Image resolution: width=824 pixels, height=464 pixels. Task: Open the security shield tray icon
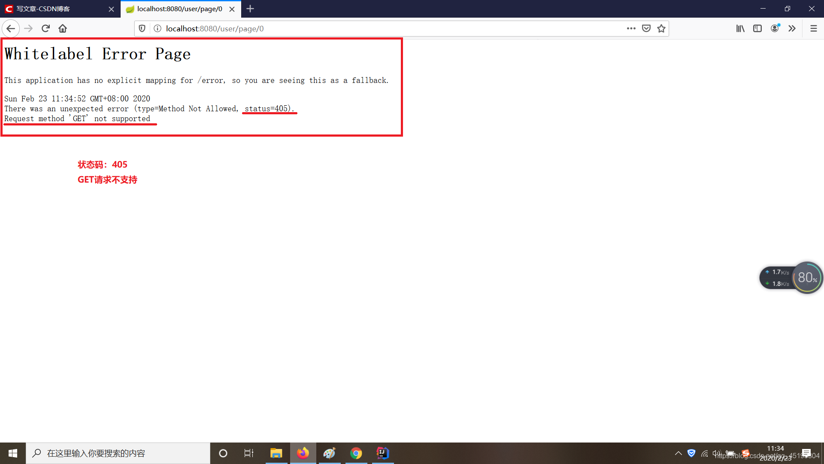click(691, 453)
